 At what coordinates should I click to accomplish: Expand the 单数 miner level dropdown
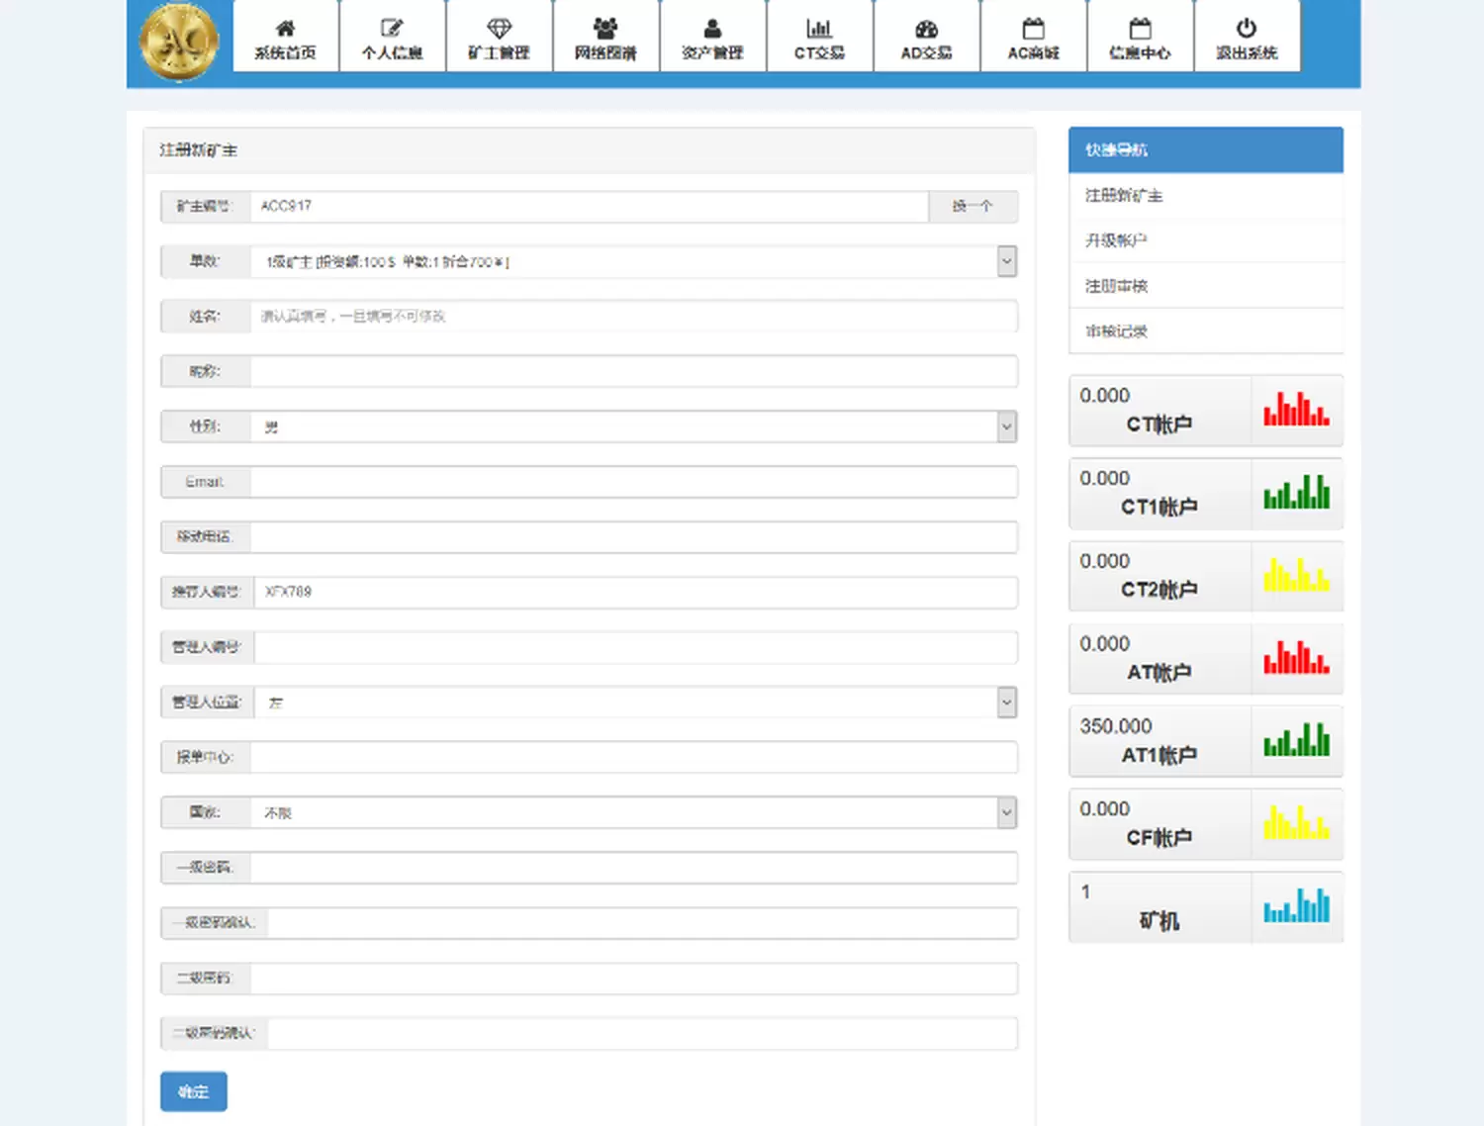point(1006,261)
